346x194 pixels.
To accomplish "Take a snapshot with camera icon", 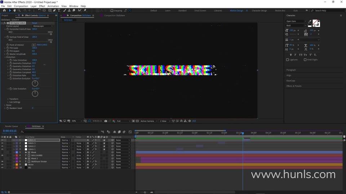I will click(x=106, y=121).
